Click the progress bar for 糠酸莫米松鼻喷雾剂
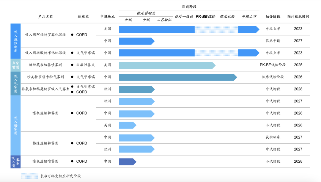Screen dimensions: 321x182 pyautogui.click(x=167, y=65)
